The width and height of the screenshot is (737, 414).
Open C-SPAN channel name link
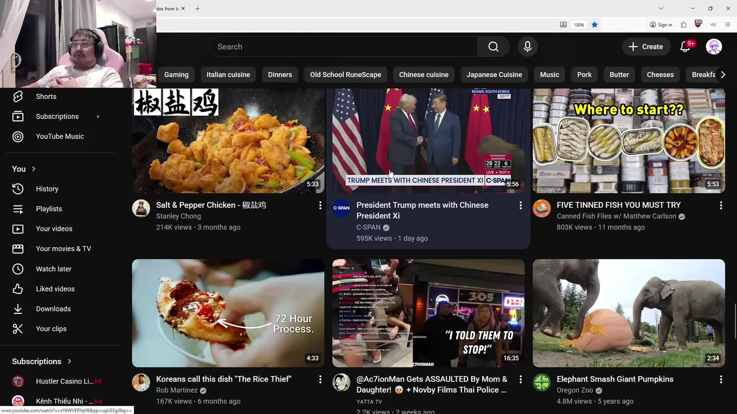click(368, 227)
